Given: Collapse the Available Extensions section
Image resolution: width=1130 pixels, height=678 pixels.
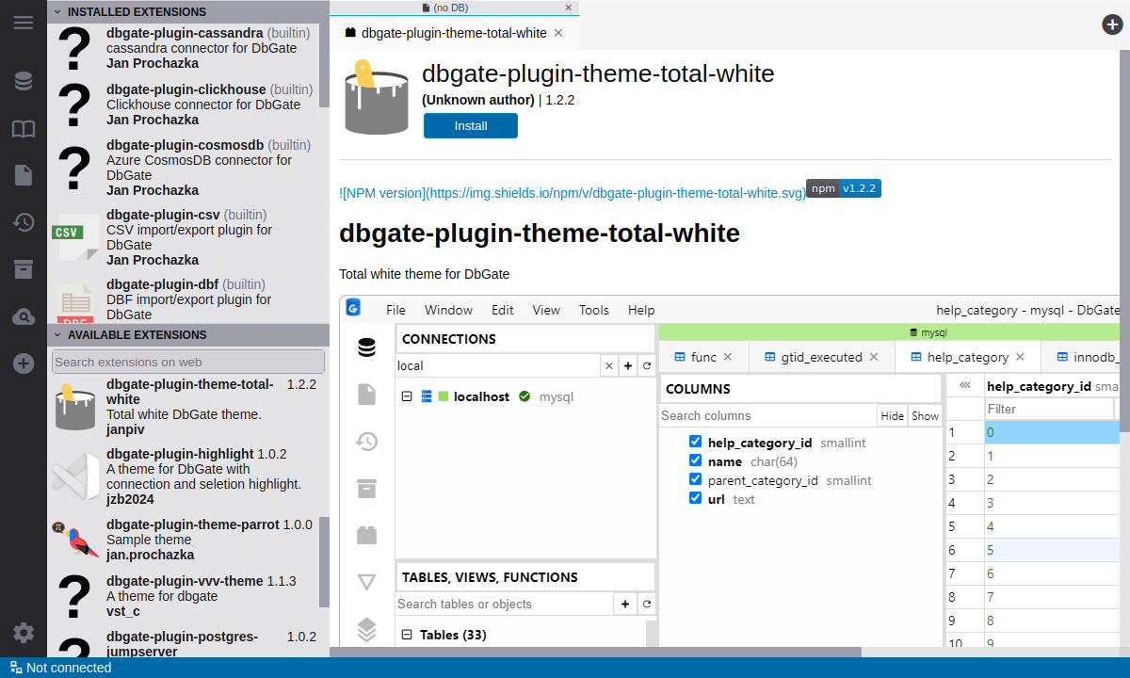Looking at the screenshot, I should (x=57, y=334).
